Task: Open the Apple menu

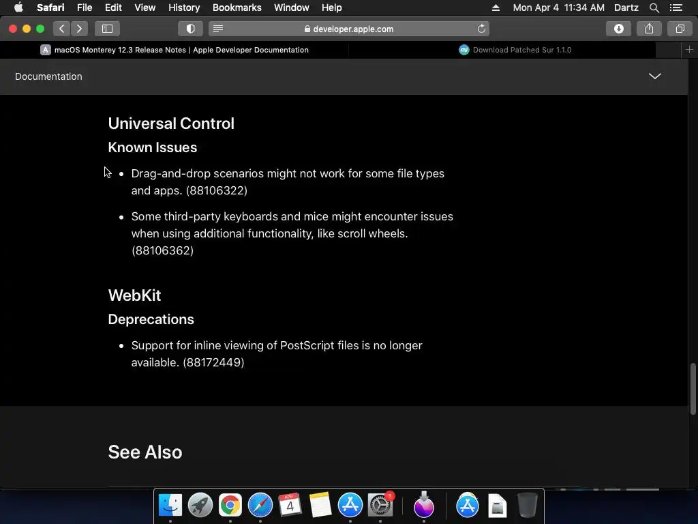Action: click(18, 8)
